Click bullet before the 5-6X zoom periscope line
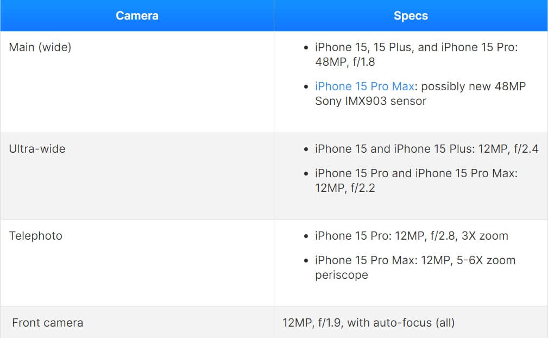 306,261
